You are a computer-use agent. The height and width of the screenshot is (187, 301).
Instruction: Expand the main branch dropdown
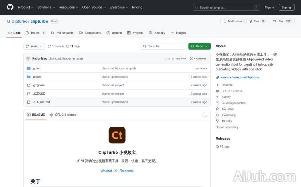(x=34, y=46)
